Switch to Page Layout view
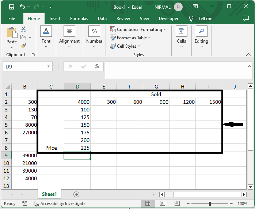This screenshot has height=209, width=255. coord(163,204)
